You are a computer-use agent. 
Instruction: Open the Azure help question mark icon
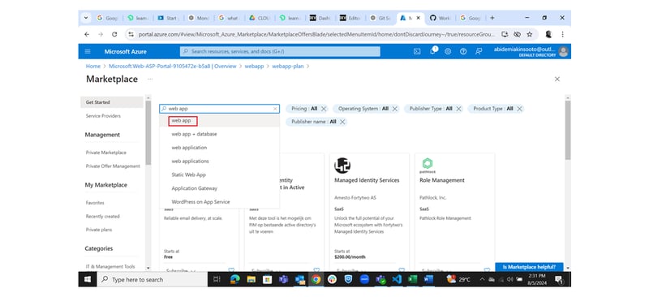click(463, 52)
